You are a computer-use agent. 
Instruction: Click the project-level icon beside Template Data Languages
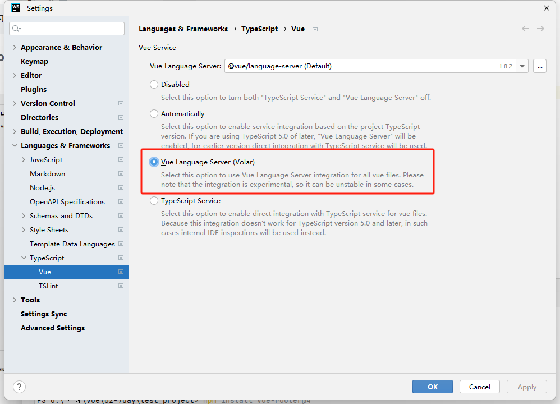[x=121, y=244]
